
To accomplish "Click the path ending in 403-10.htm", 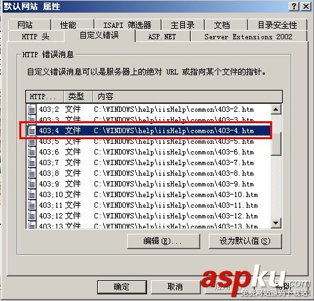I will 176,194.
